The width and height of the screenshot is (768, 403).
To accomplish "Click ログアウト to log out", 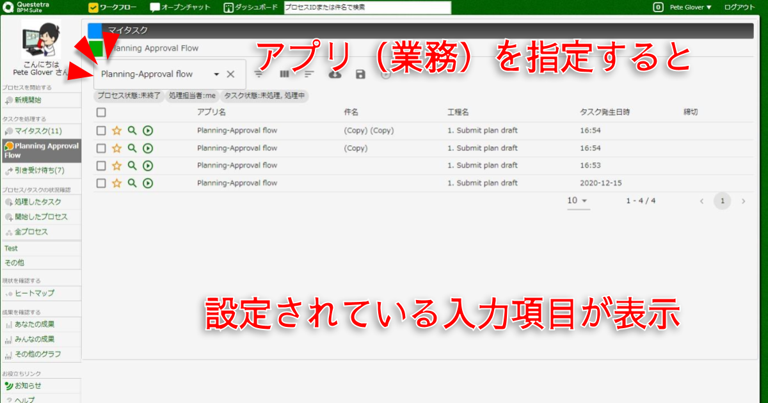I will [739, 8].
